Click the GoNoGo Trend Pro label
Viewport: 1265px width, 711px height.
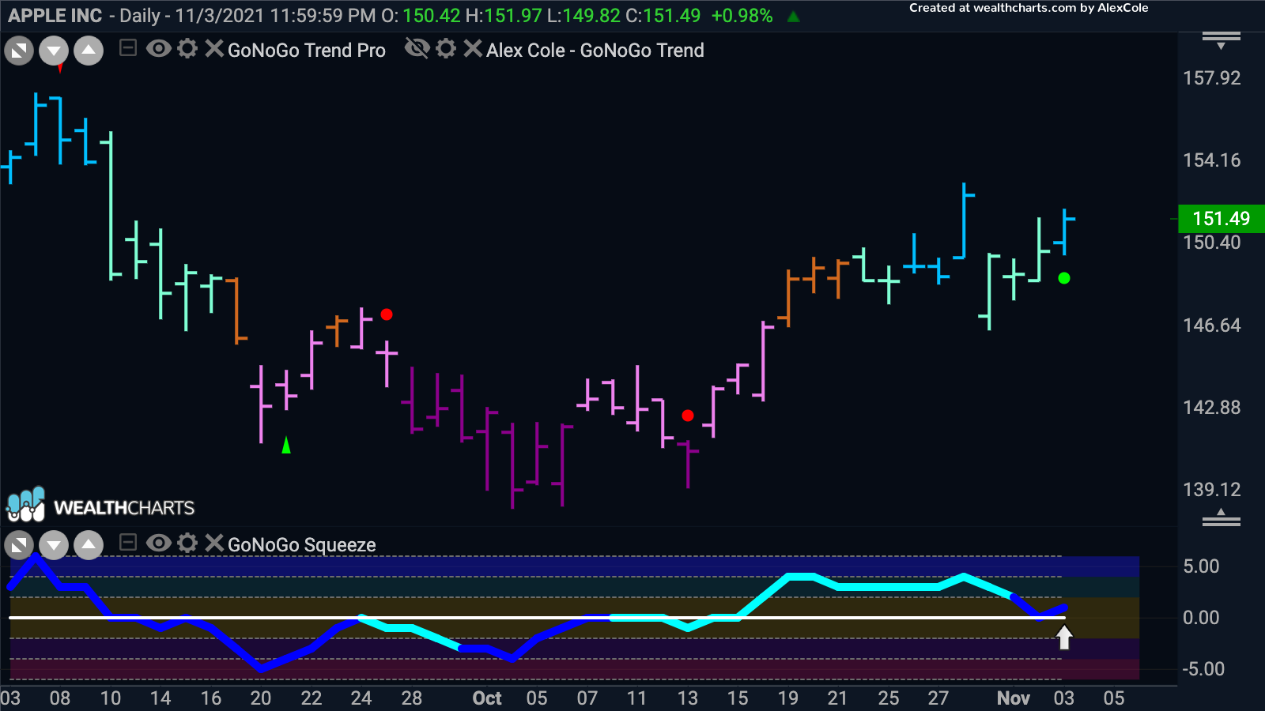[x=307, y=50]
